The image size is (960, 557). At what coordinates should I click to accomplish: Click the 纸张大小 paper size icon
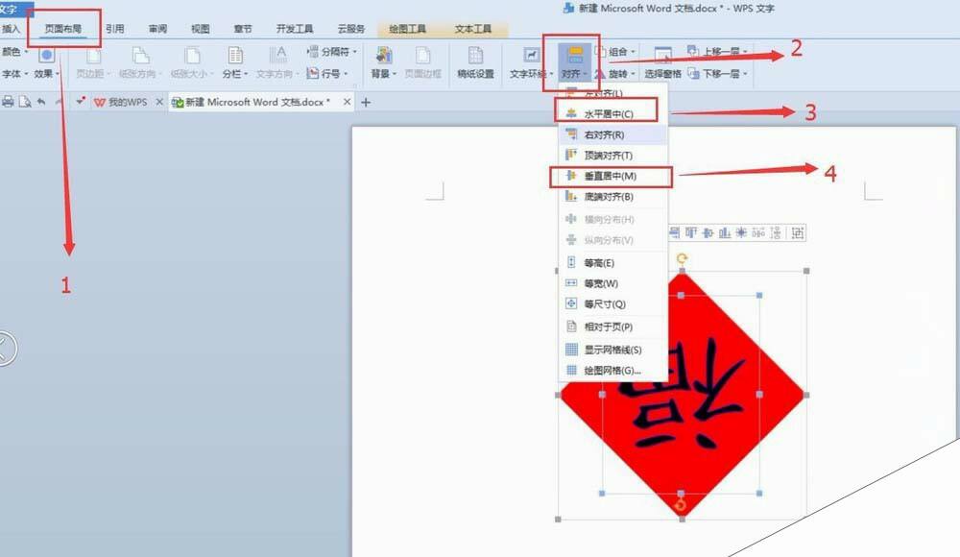pyautogui.click(x=192, y=56)
